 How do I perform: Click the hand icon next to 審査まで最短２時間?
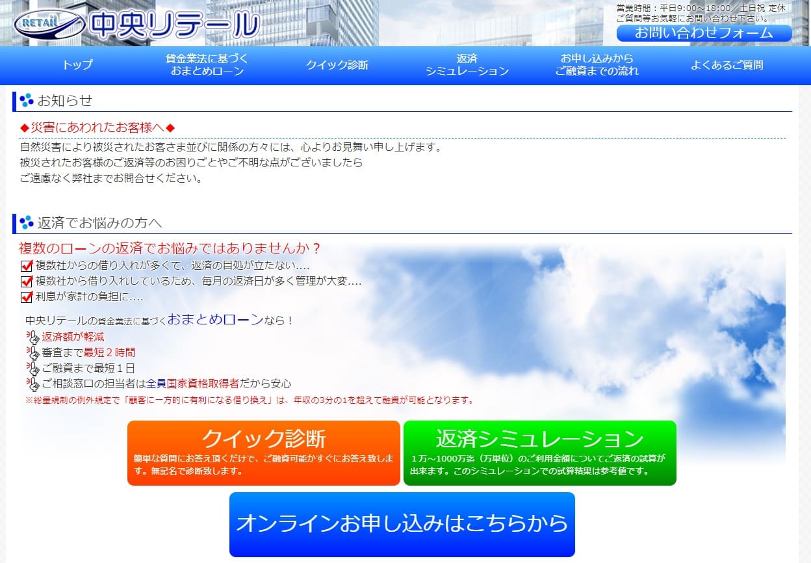click(32, 352)
